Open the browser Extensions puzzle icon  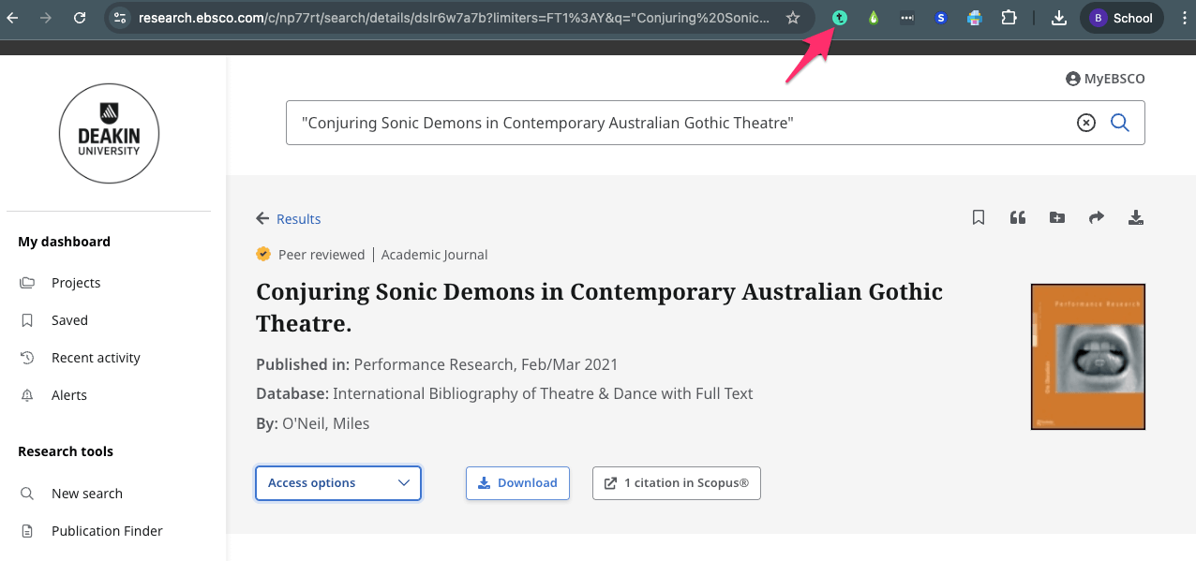pyautogui.click(x=1009, y=18)
